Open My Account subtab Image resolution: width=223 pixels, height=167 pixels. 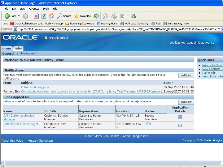coord(29,54)
